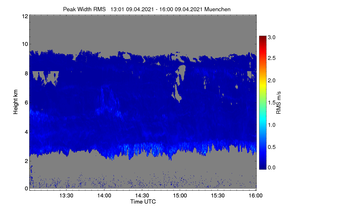Click the height tick label 6
The height and width of the screenshot is (224, 337).
coord(26,102)
